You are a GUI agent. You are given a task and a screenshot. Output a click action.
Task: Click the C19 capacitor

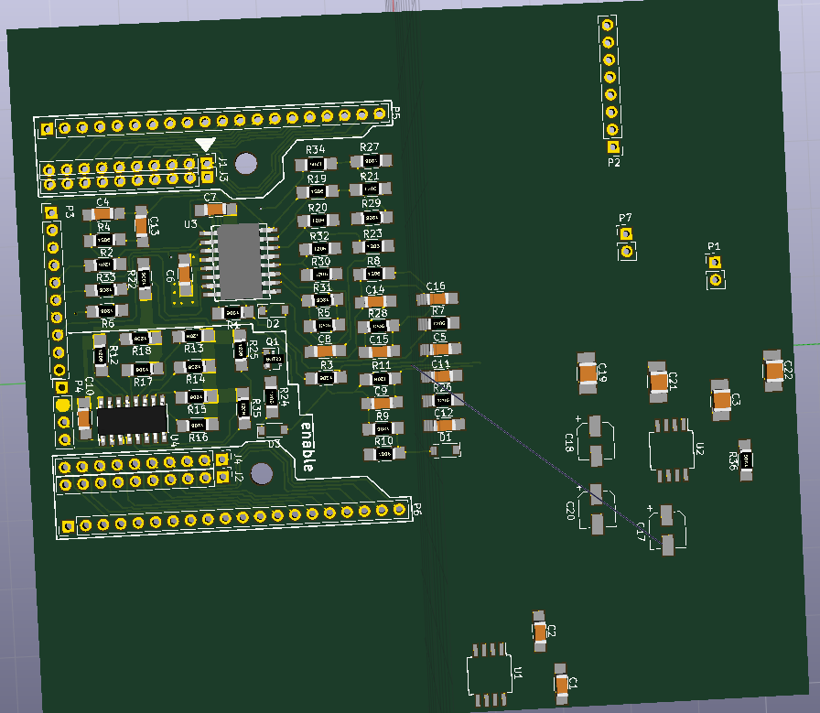coord(588,373)
